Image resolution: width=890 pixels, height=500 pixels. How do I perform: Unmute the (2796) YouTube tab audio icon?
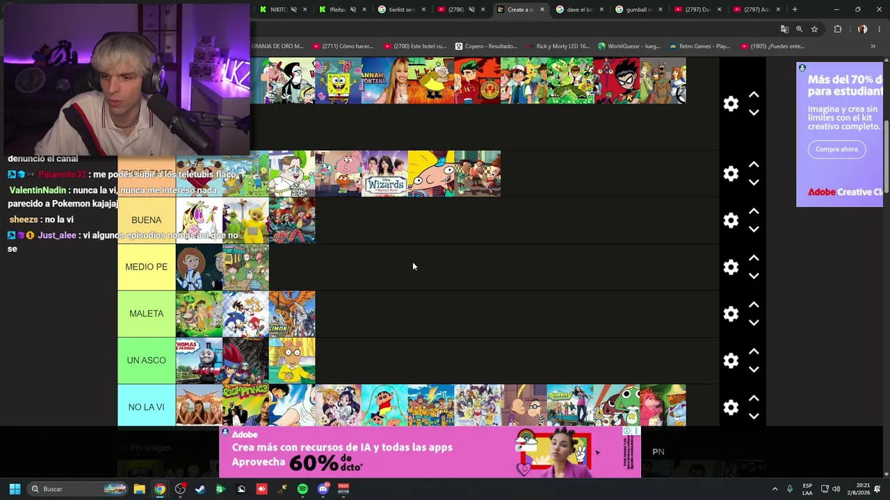[x=471, y=10]
